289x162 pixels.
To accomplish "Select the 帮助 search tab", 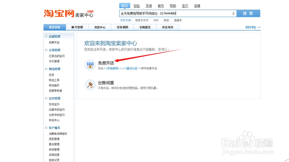I will click(173, 6).
